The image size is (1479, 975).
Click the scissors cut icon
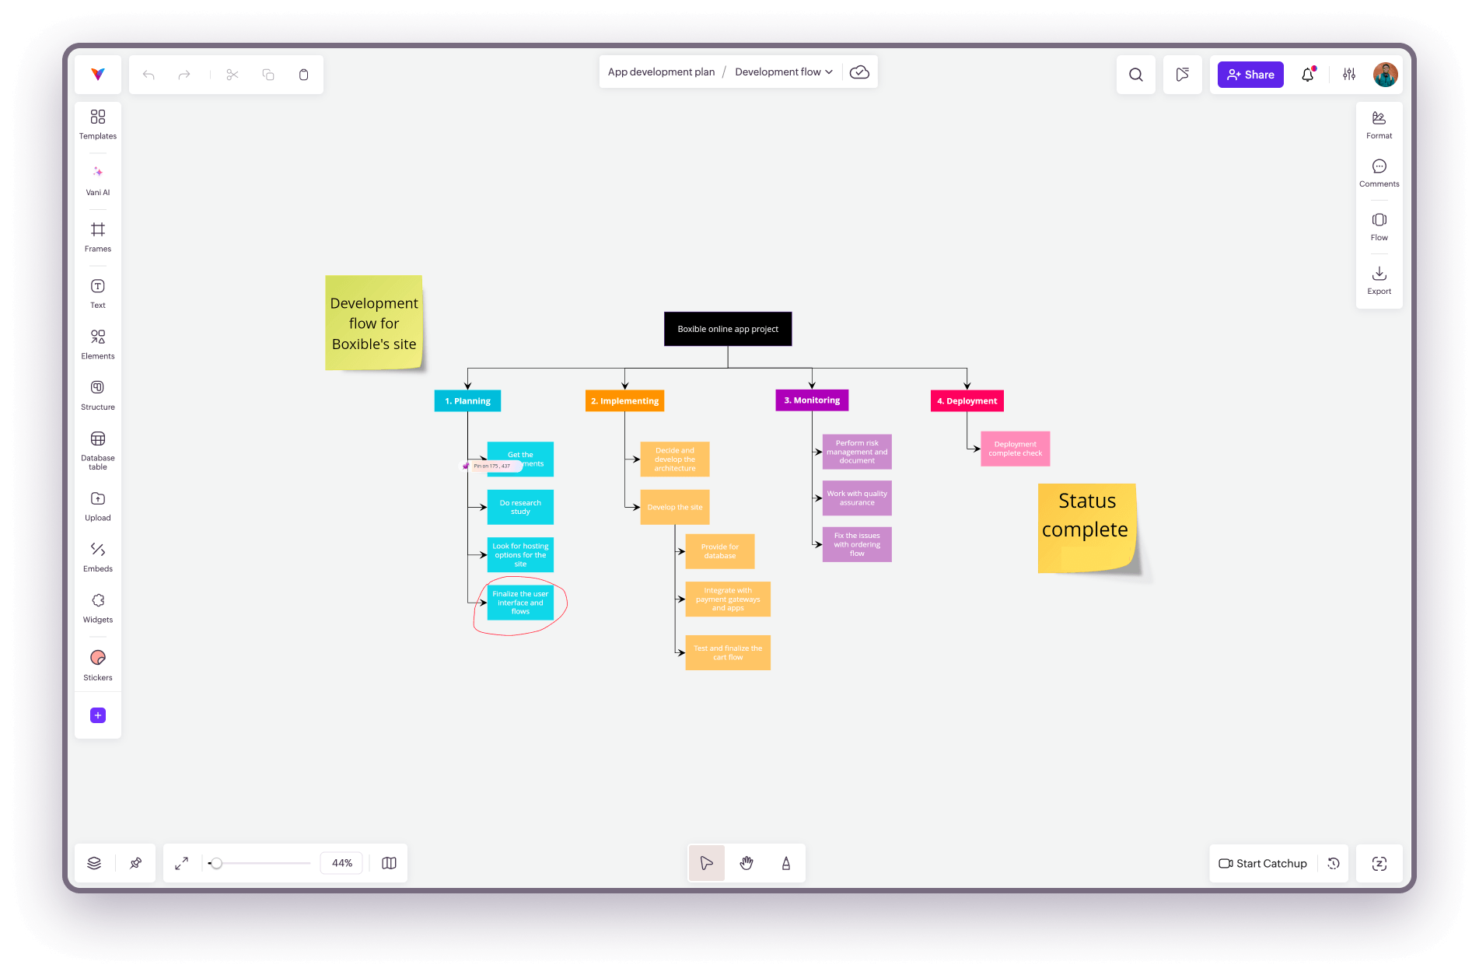coord(233,75)
